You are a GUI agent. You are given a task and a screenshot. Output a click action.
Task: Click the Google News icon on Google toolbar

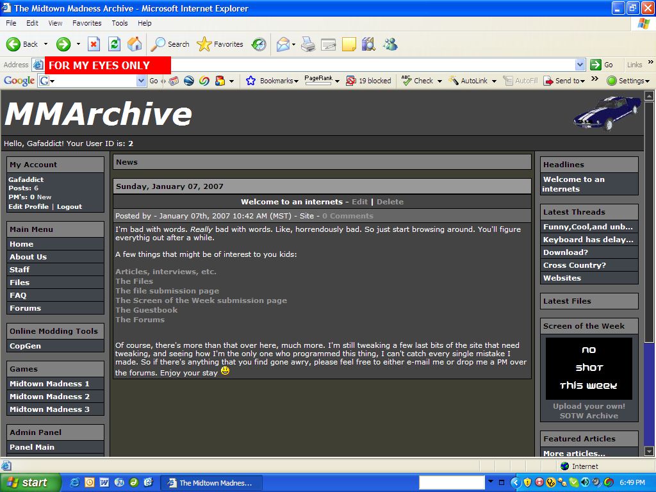click(x=174, y=81)
